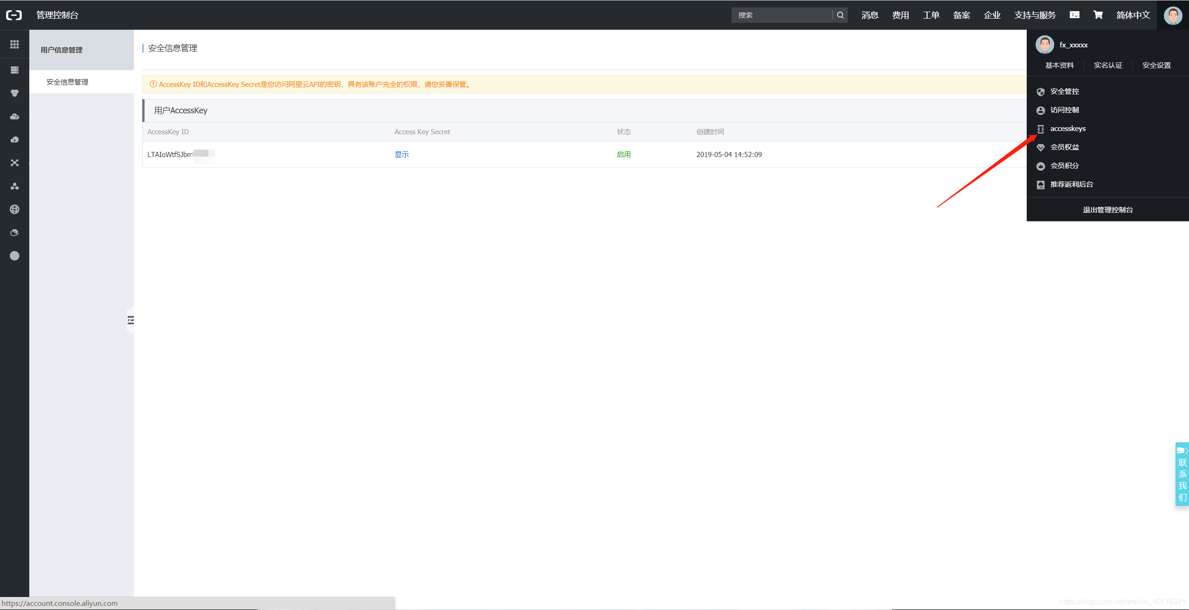Click the shopping cart icon

[x=1097, y=15]
